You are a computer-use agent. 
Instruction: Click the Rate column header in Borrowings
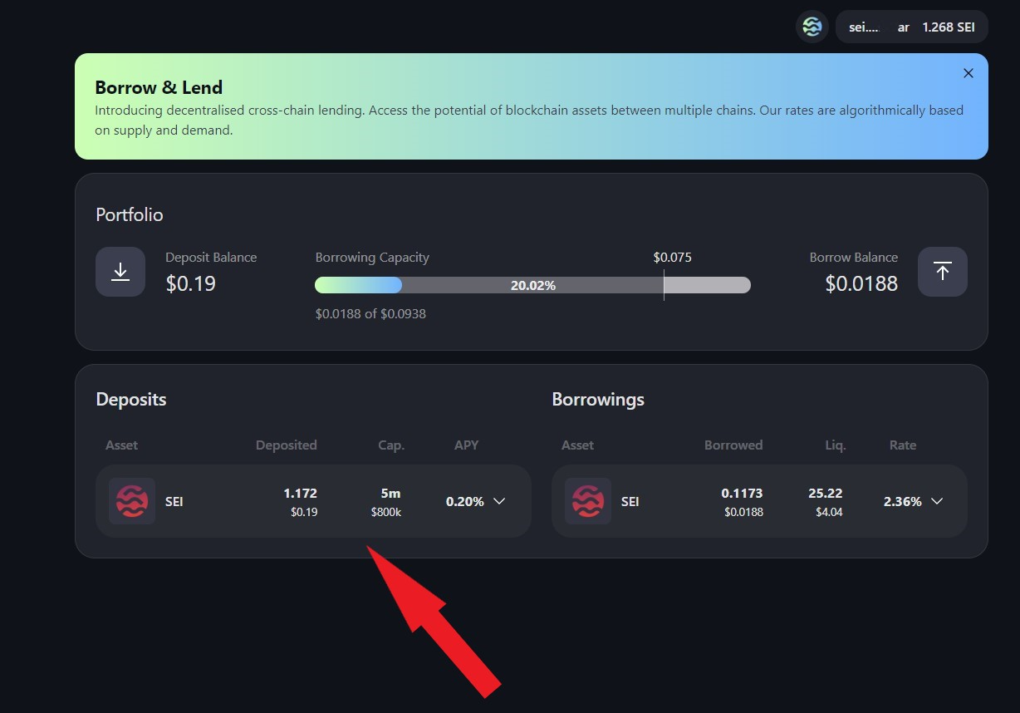[902, 445]
